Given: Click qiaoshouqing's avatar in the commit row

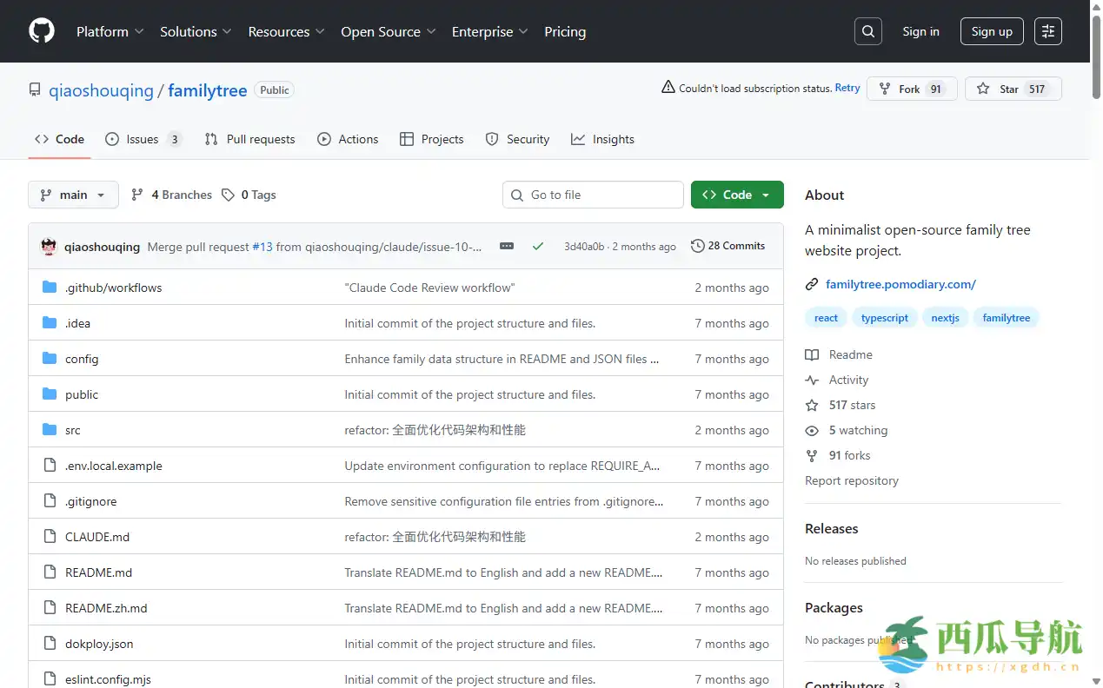Looking at the screenshot, I should click(x=49, y=247).
